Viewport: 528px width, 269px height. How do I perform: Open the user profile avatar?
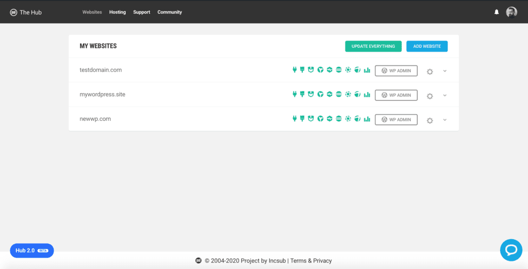[511, 12]
